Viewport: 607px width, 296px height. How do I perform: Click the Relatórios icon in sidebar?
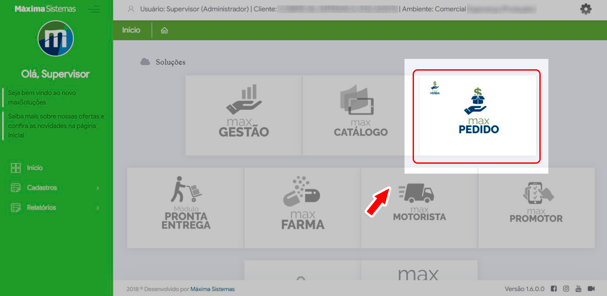point(16,207)
